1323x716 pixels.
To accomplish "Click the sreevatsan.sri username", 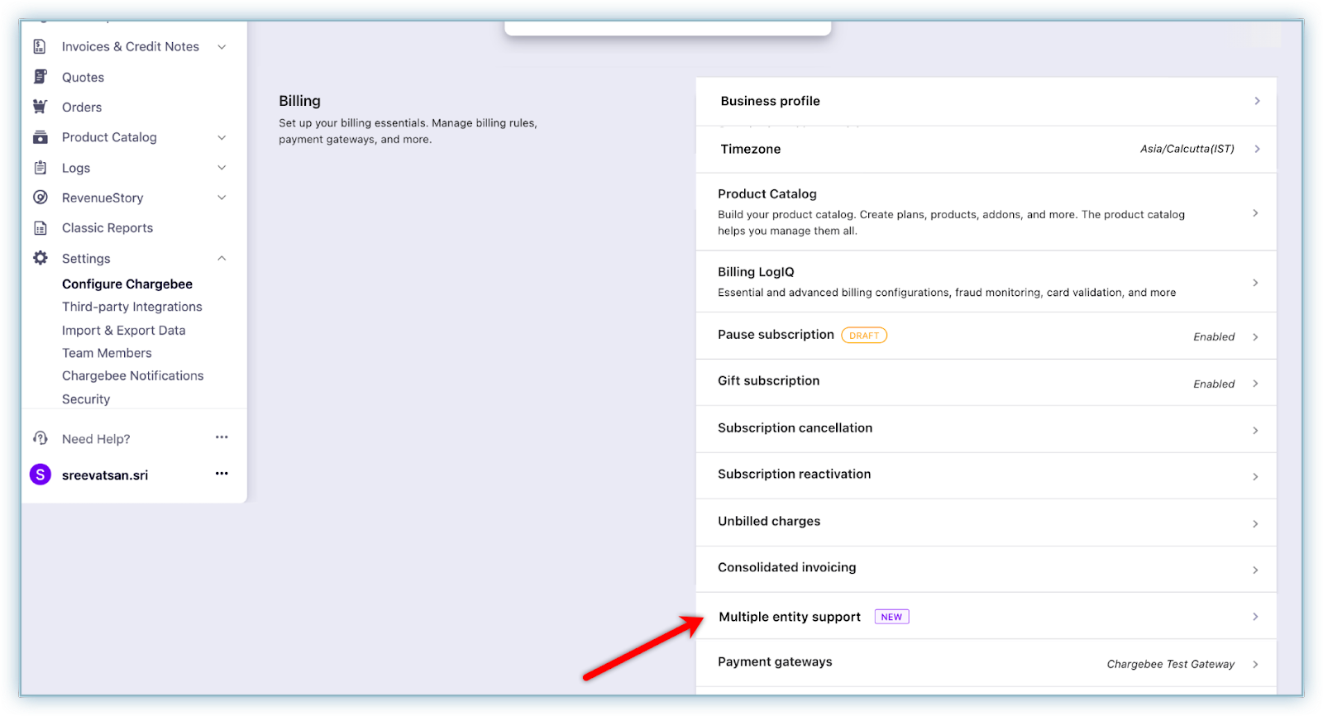I will (x=105, y=475).
